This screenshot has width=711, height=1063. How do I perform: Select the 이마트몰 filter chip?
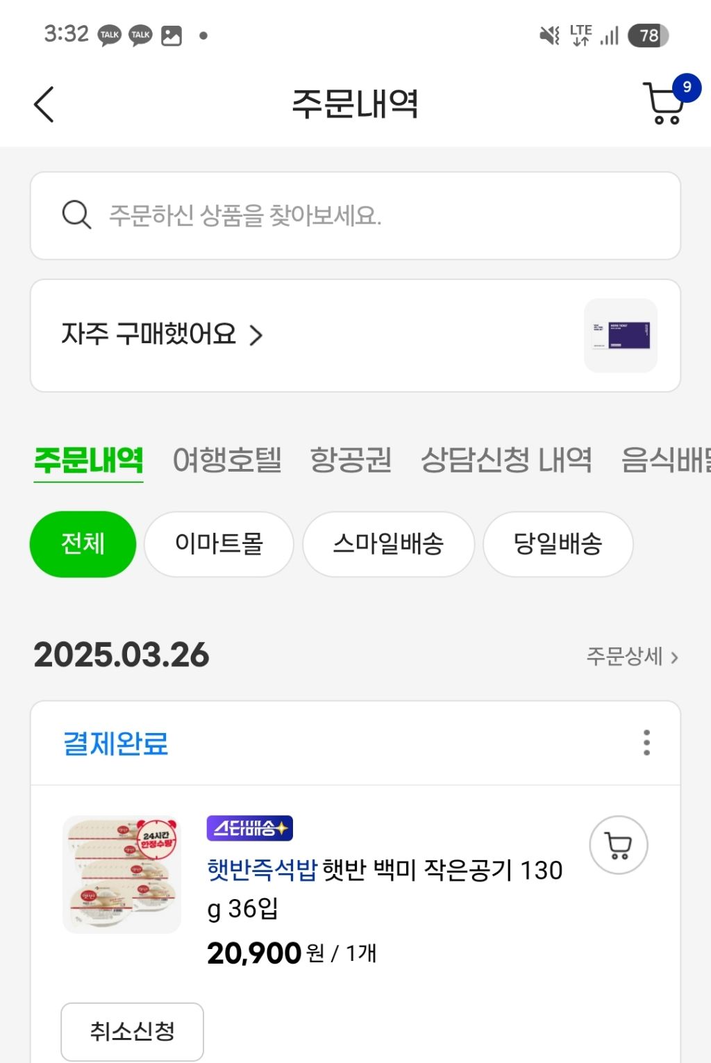219,544
